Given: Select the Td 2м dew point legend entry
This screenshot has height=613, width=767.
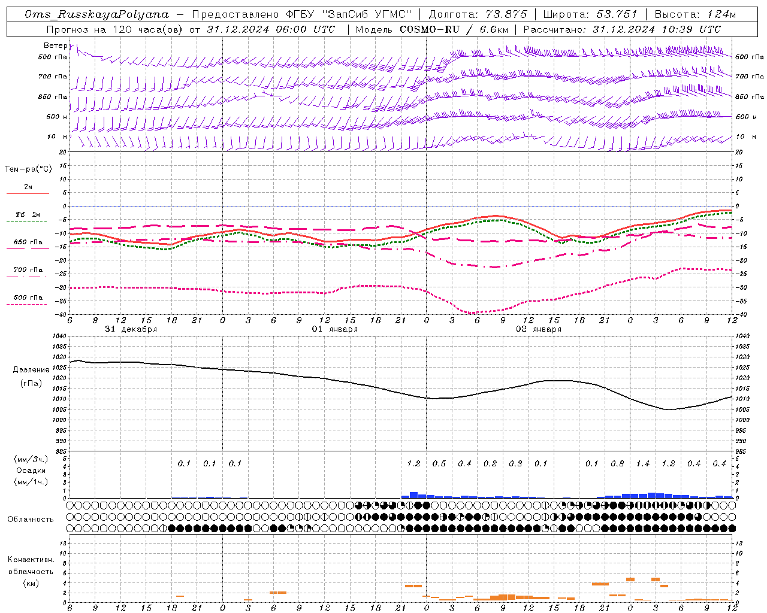Looking at the screenshot, I should (28, 214).
